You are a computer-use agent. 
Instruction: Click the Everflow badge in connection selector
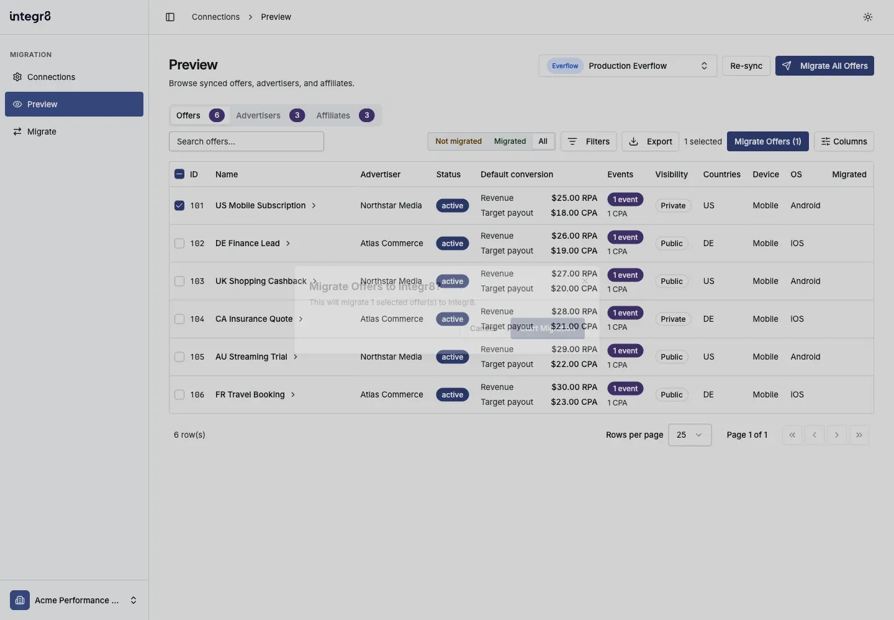(565, 66)
